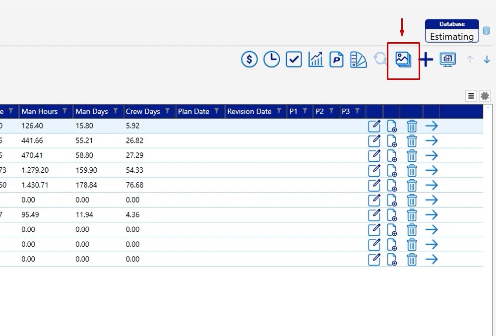Open the monitor floor plan icon
496x336 pixels.
448,60
